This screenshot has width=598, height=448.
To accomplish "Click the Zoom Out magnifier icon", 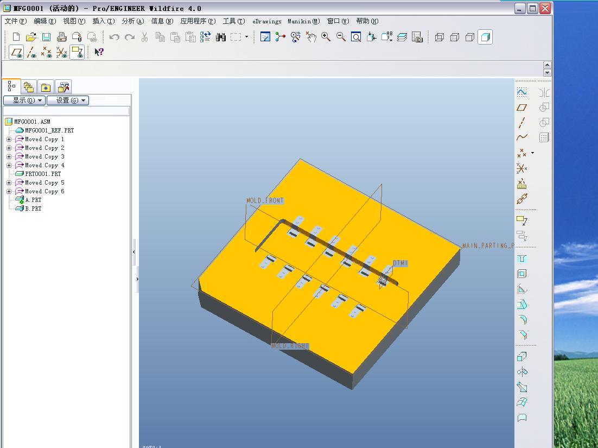I will (x=341, y=37).
